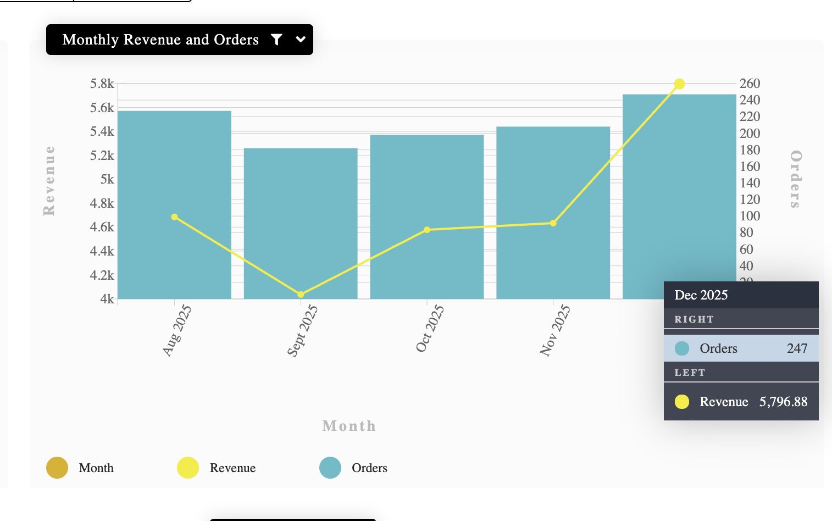Select the Oct 2025 orders bar
Screen dimensions: 832x521
427,217
